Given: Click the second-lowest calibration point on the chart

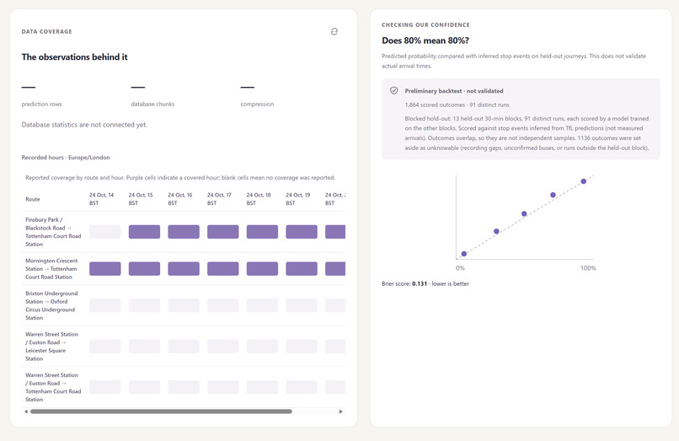Looking at the screenshot, I should point(496,232).
